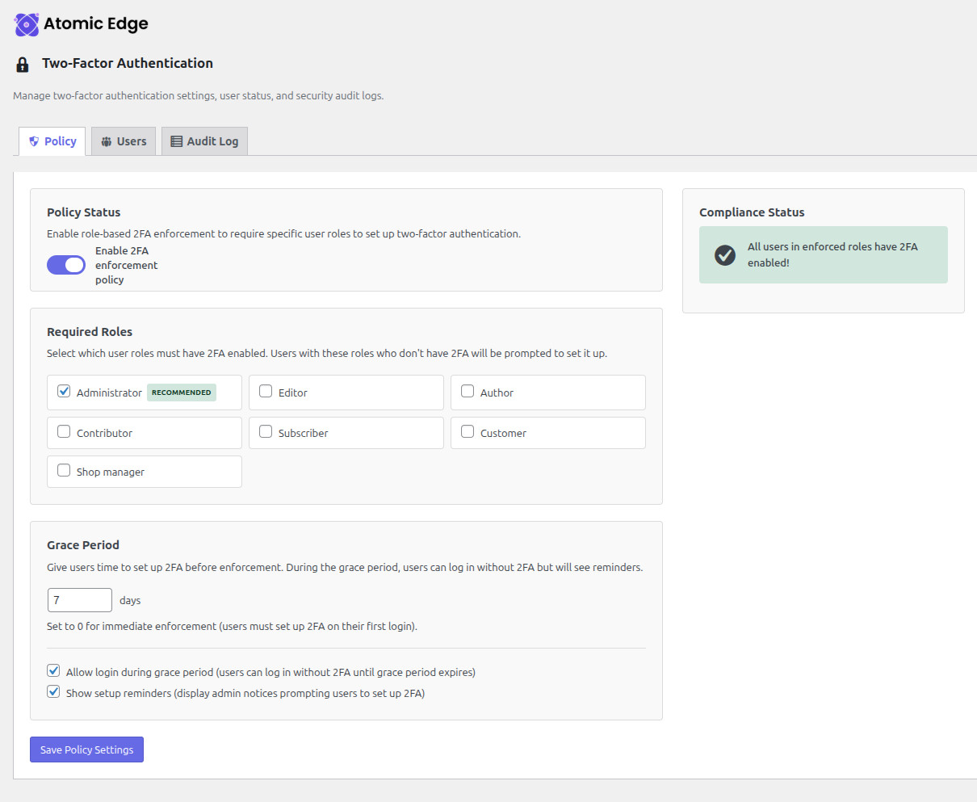Click the Policy Status section heading
This screenshot has height=802, width=977.
coord(83,212)
